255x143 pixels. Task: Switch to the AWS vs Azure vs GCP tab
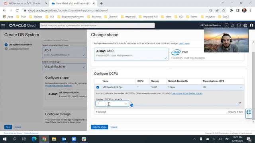pos(24,4)
